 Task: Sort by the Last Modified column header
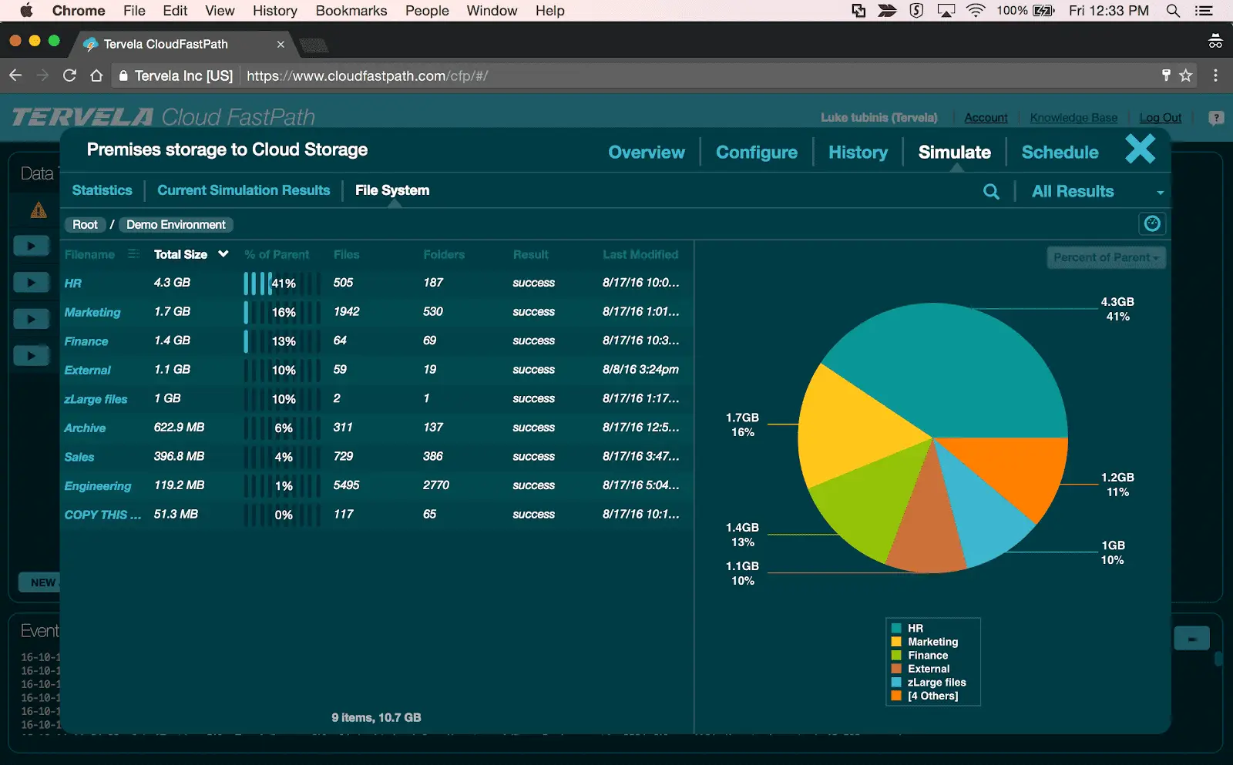tap(640, 254)
